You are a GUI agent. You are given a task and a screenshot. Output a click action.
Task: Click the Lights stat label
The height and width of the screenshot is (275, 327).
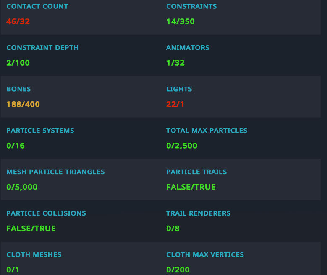pyautogui.click(x=179, y=89)
